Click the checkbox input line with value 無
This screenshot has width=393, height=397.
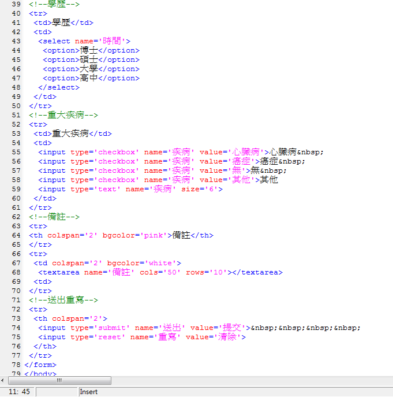pyautogui.click(x=162, y=170)
